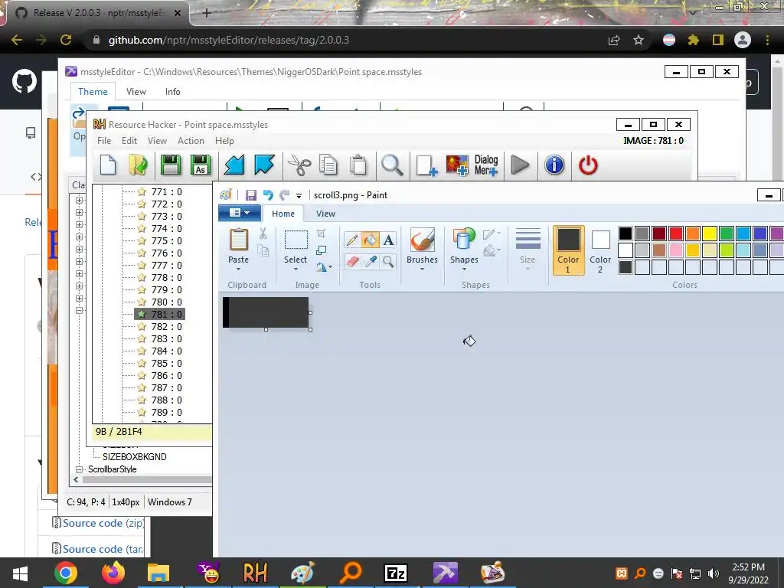Open the Rotate dropdown in Paint
Image resolution: width=784 pixels, height=588 pixels.
[324, 267]
